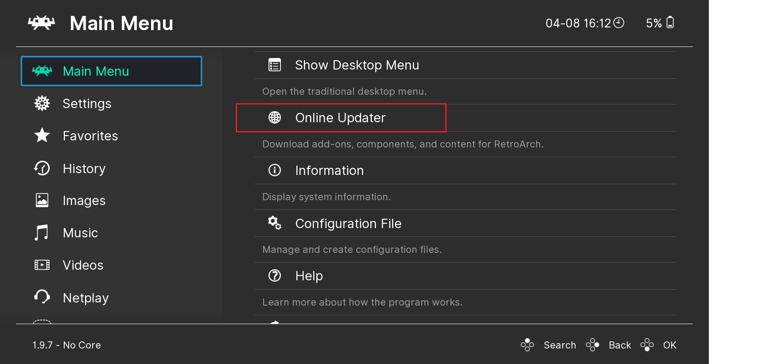Click the Images picture icon

[x=42, y=200]
